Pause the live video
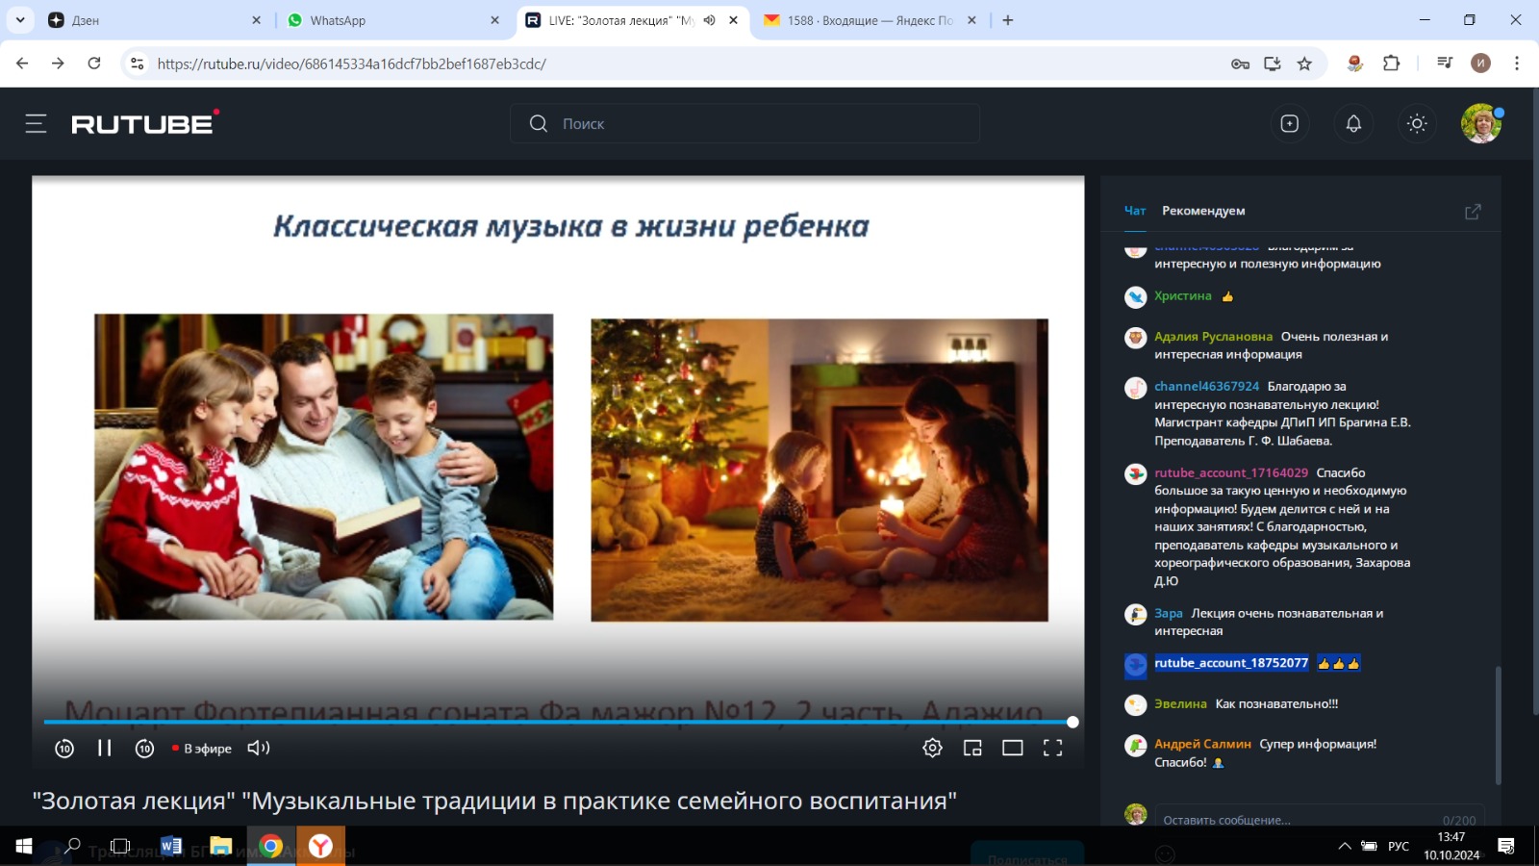Image resolution: width=1539 pixels, height=866 pixels. [x=105, y=748]
